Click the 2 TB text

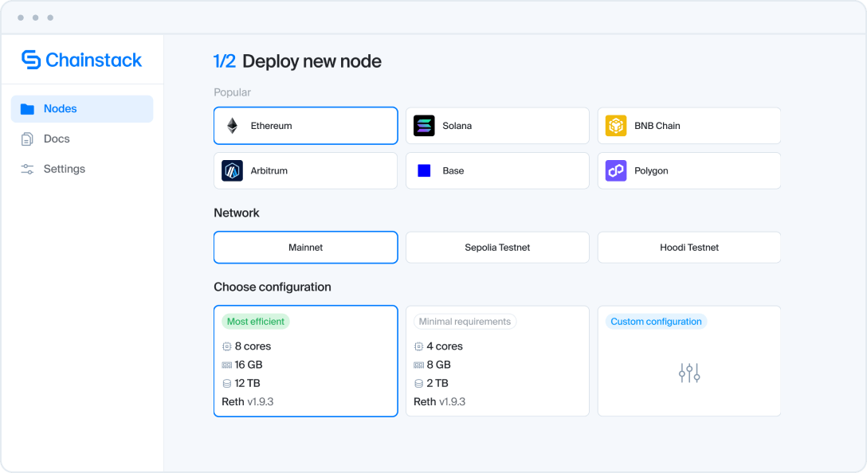(x=437, y=384)
